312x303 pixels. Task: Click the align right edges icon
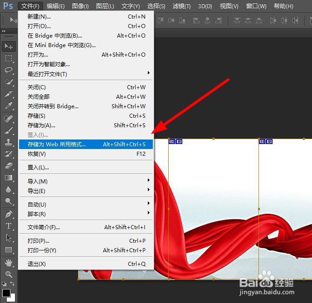coord(218,20)
